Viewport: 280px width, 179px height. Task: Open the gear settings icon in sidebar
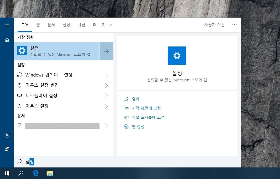click(7, 135)
